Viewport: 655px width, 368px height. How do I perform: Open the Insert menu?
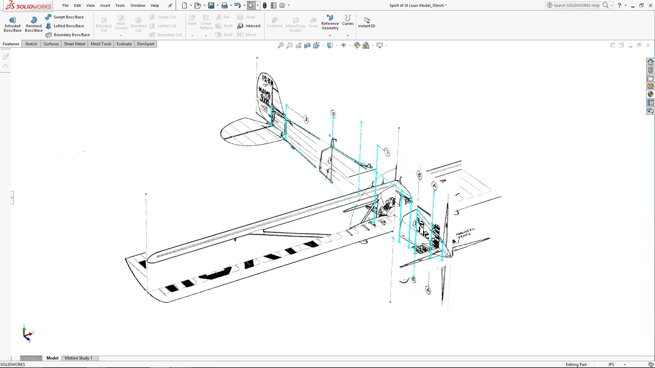[105, 5]
